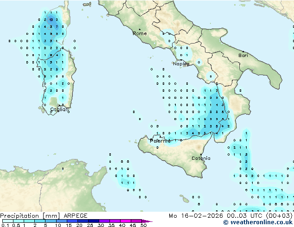Click legend swatch between 15 and 20
This screenshot has height=227, width=294.
(x=72, y=221)
